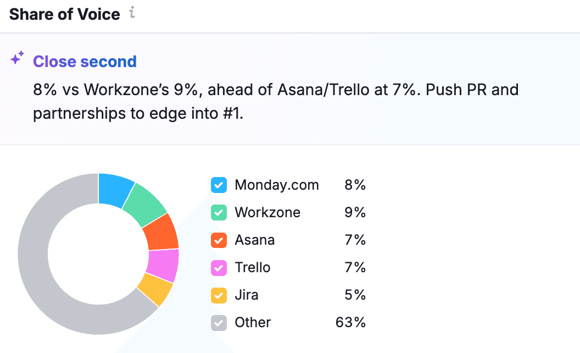580x353 pixels.
Task: Click the Jira yellow legend icon
Action: point(219,295)
